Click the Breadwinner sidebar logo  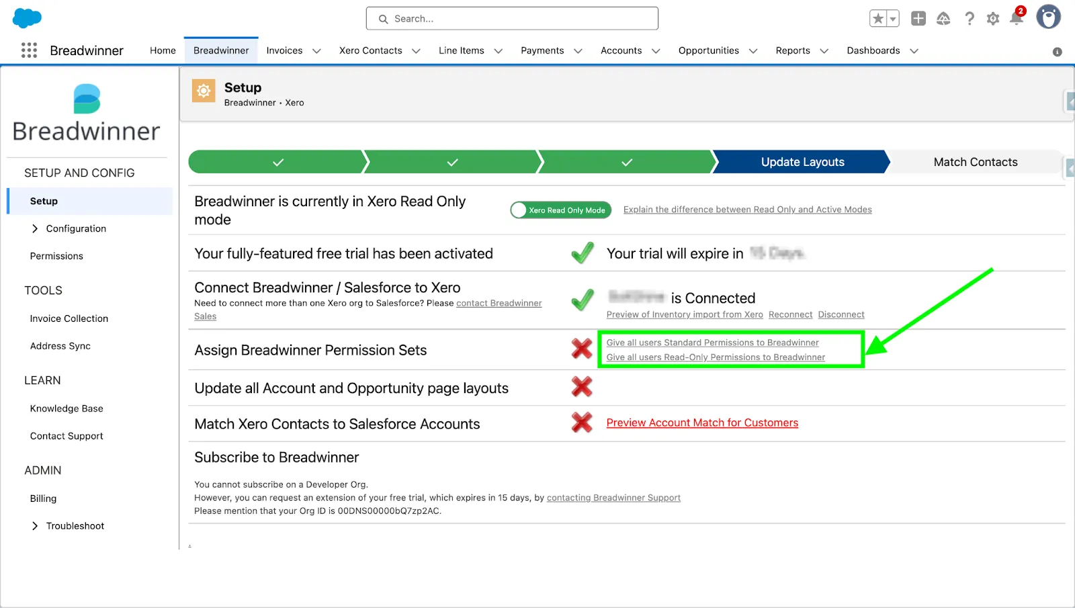point(87,113)
